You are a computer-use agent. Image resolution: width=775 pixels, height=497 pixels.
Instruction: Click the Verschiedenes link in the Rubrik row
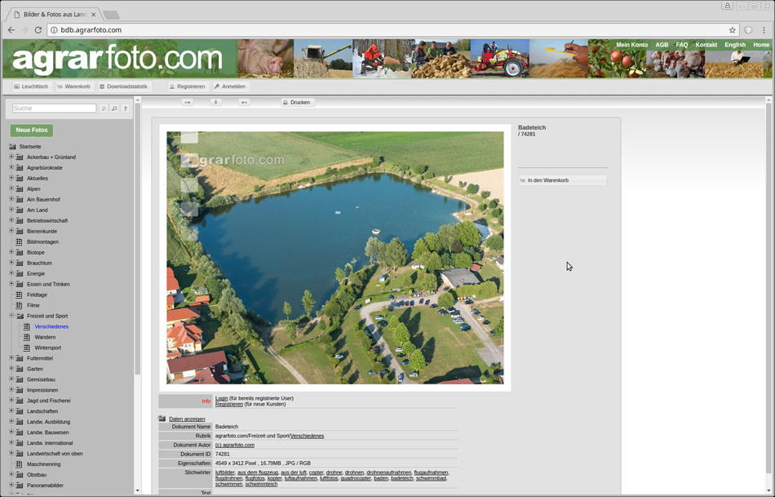tap(308, 436)
